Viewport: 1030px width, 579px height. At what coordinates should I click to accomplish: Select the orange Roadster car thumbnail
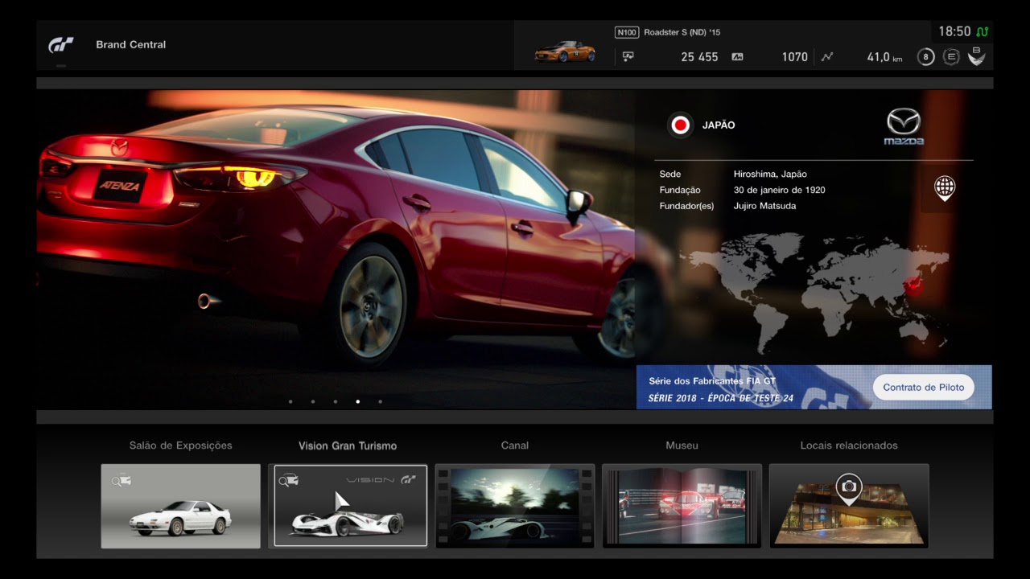coord(565,51)
